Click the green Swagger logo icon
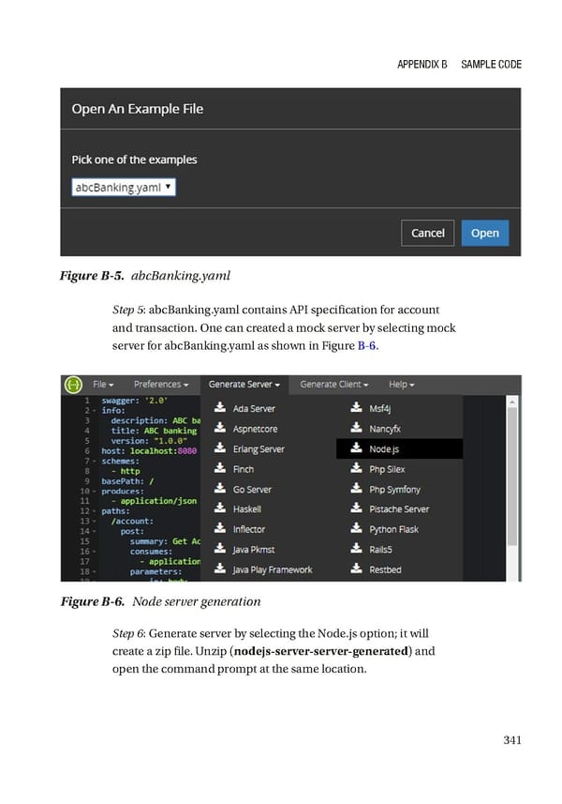This screenshot has height=804, width=562. point(73,385)
